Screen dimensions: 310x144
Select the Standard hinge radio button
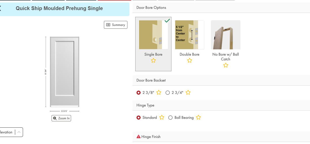139,118
